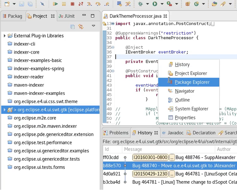Click the Run External Tools icon
Screen dimensions: 237x190
pyautogui.click(x=169, y=4)
